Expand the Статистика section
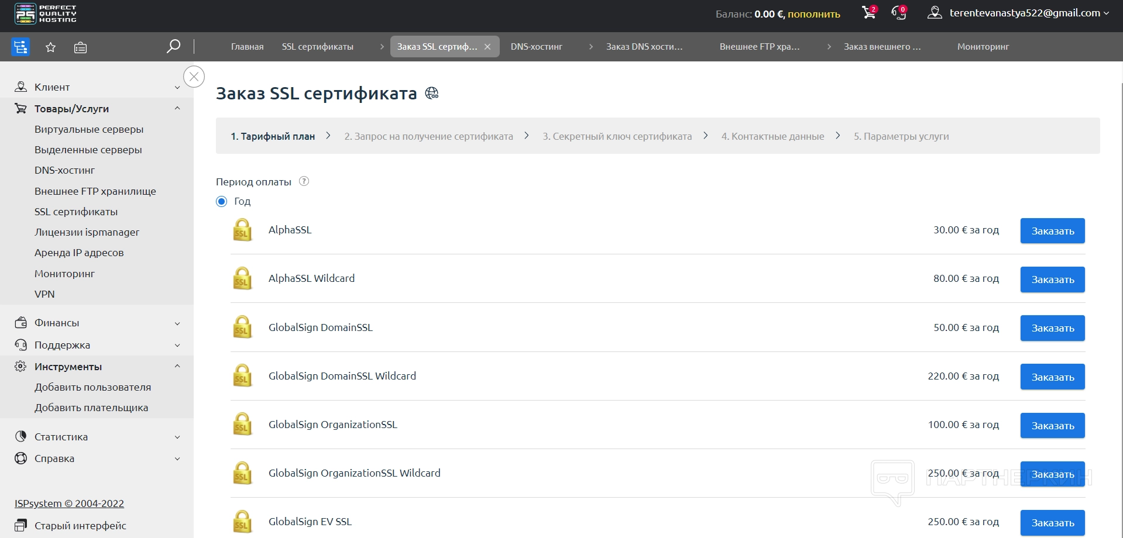 (x=177, y=437)
